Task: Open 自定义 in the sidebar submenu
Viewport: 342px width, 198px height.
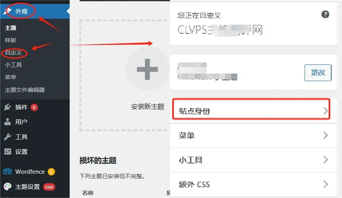Action: coord(14,52)
